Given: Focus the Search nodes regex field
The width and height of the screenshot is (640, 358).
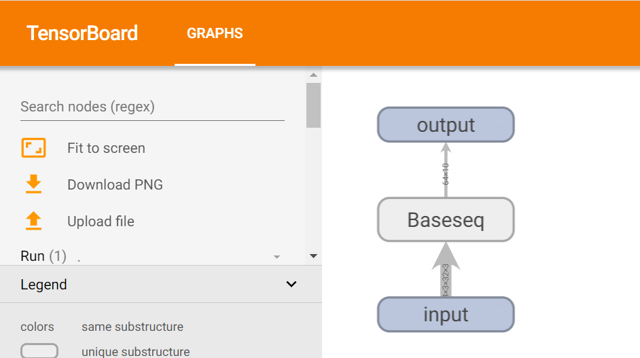Looking at the screenshot, I should pos(152,107).
